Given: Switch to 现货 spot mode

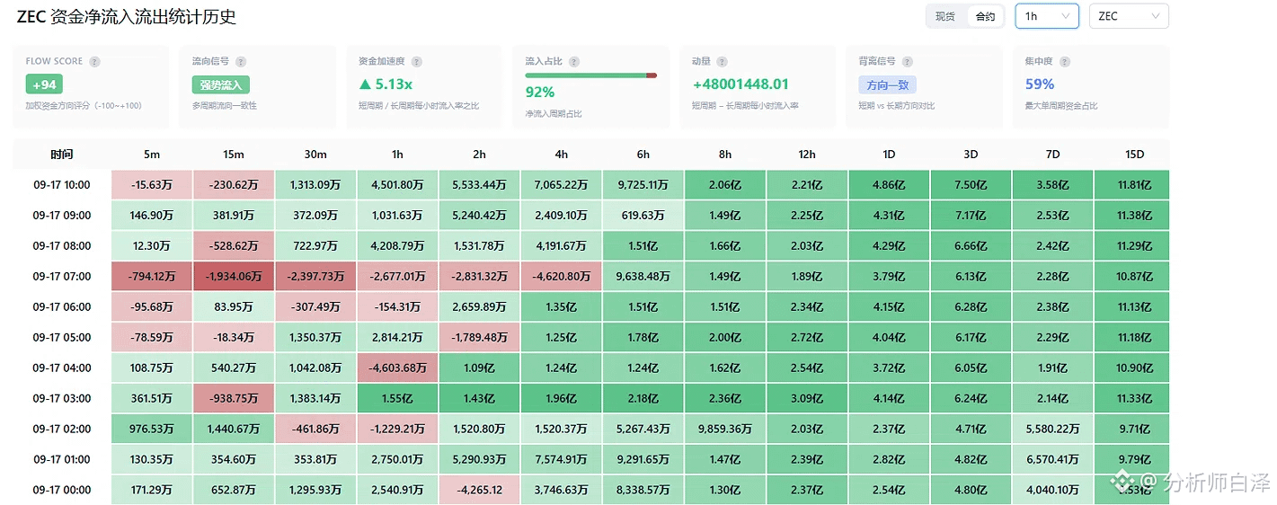Looking at the screenshot, I should (945, 16).
